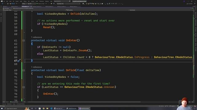Open the File menu

4,1
